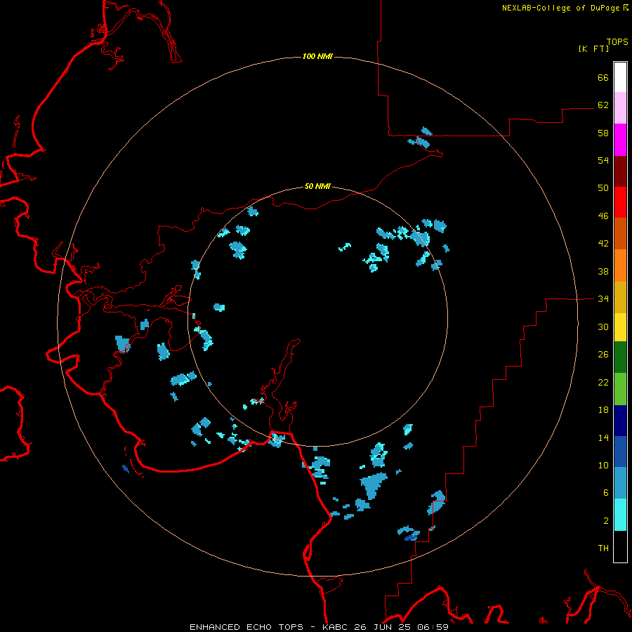Click the '22' legend value label
The image size is (632, 632).
click(603, 383)
